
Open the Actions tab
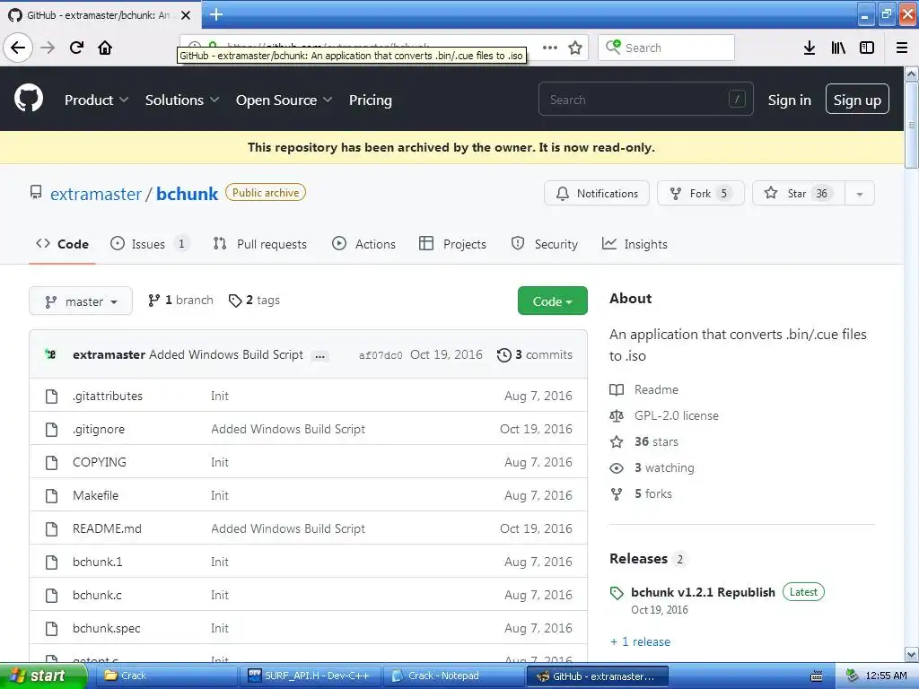point(364,244)
